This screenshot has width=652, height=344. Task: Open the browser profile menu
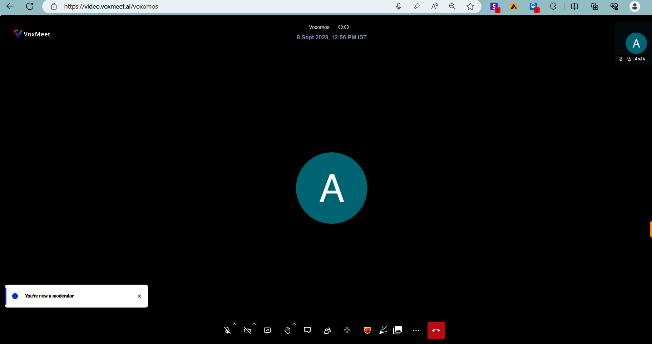[x=635, y=6]
